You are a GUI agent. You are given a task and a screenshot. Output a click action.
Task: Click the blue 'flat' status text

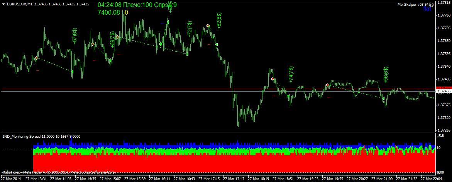[427, 9]
